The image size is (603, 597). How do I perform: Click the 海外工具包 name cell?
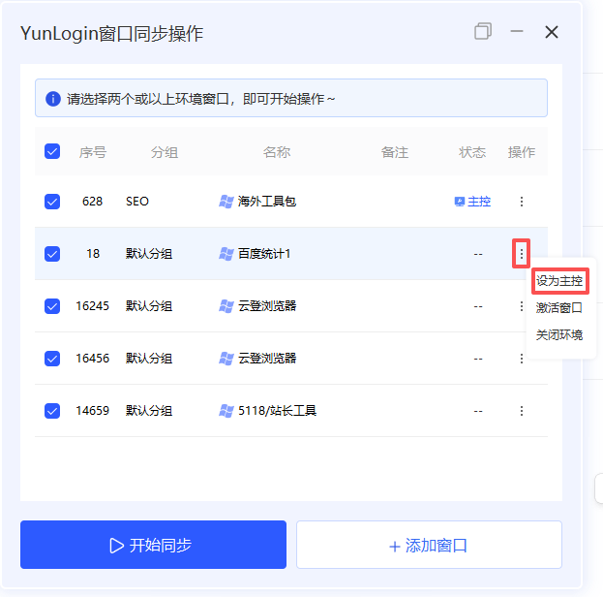click(267, 202)
